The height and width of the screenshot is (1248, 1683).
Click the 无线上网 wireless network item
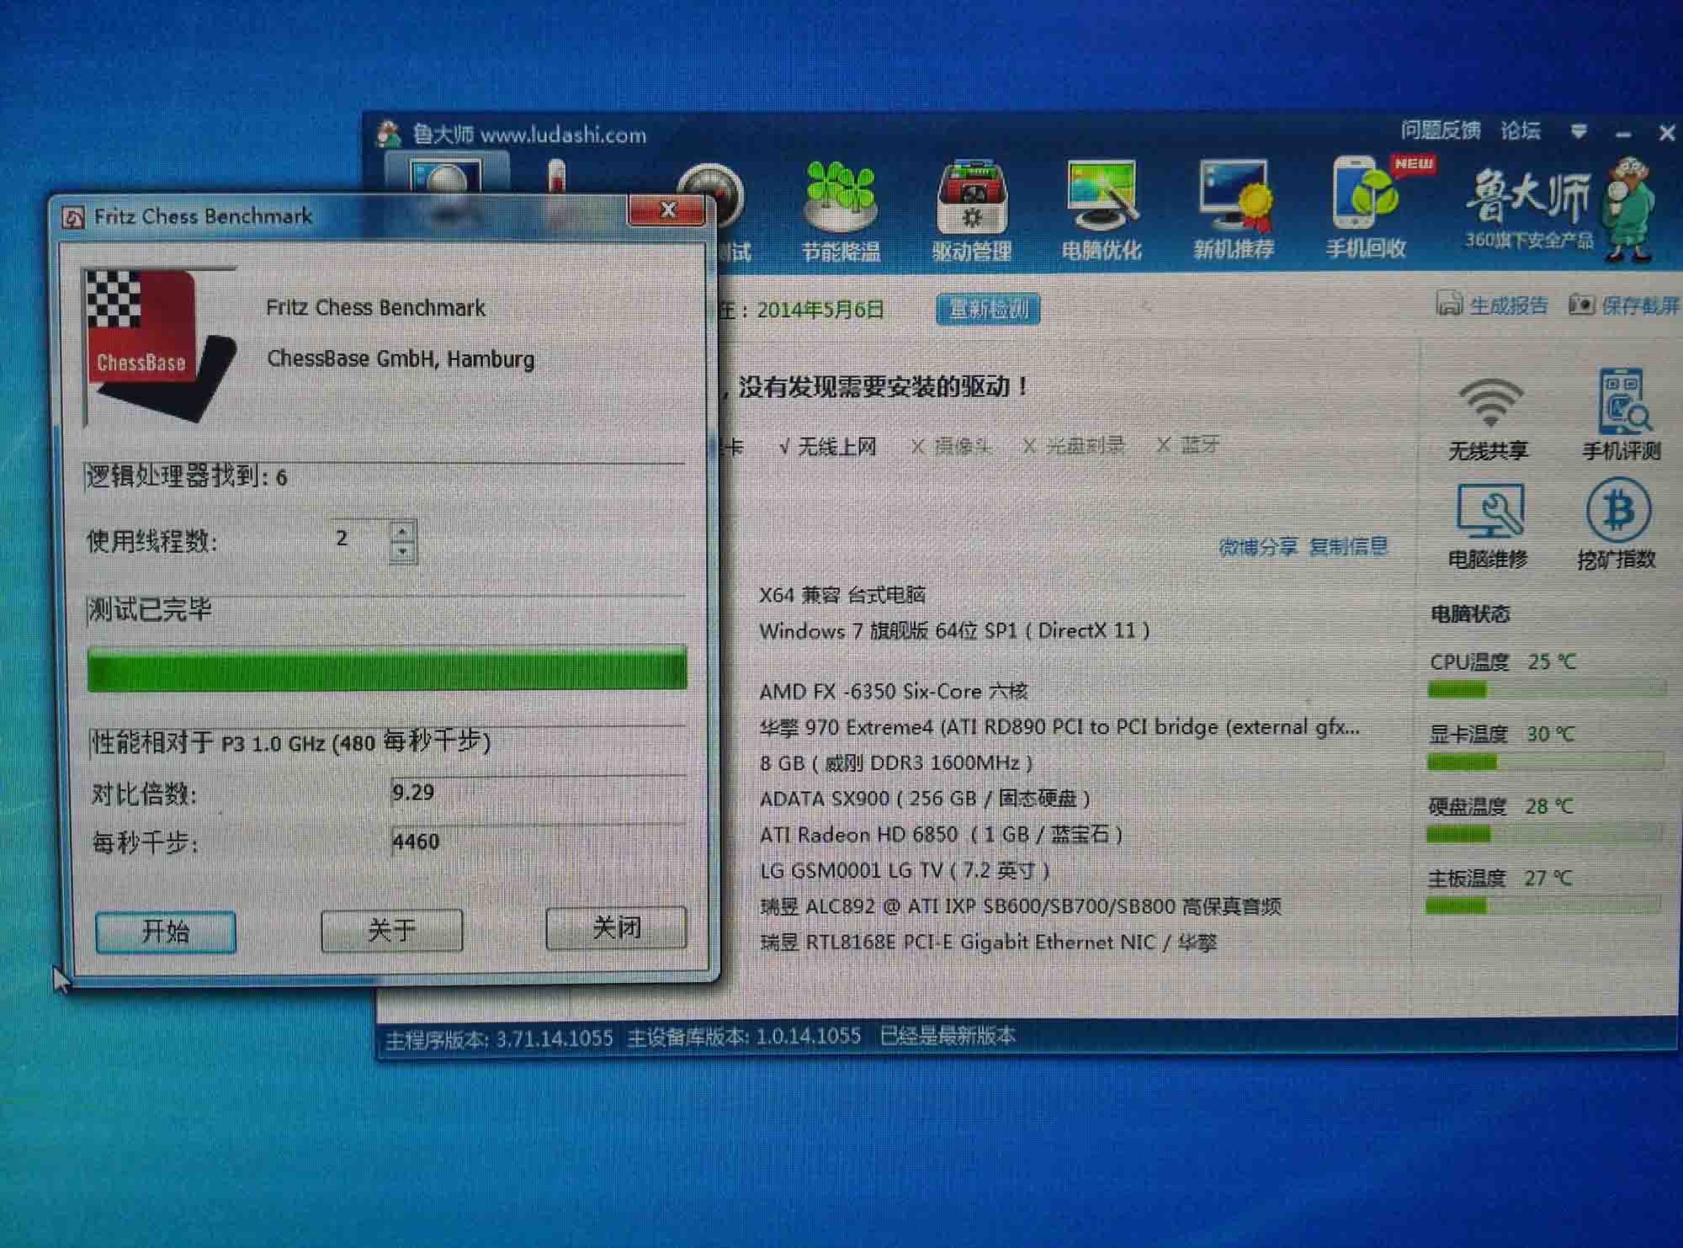[x=828, y=446]
